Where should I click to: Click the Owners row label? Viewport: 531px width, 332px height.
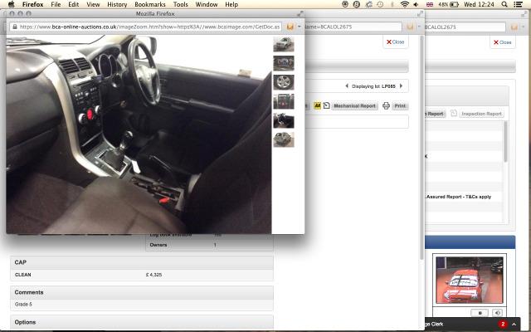[158, 245]
